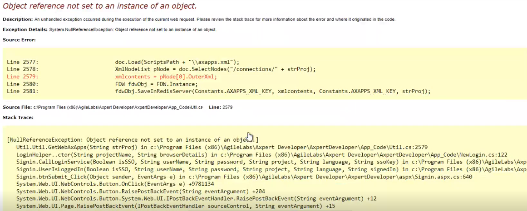Click the 'Source File:' label

point(17,107)
